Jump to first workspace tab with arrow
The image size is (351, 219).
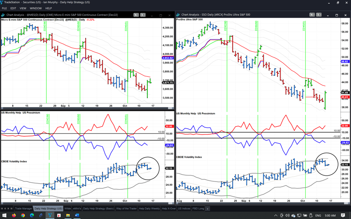click(2, 209)
